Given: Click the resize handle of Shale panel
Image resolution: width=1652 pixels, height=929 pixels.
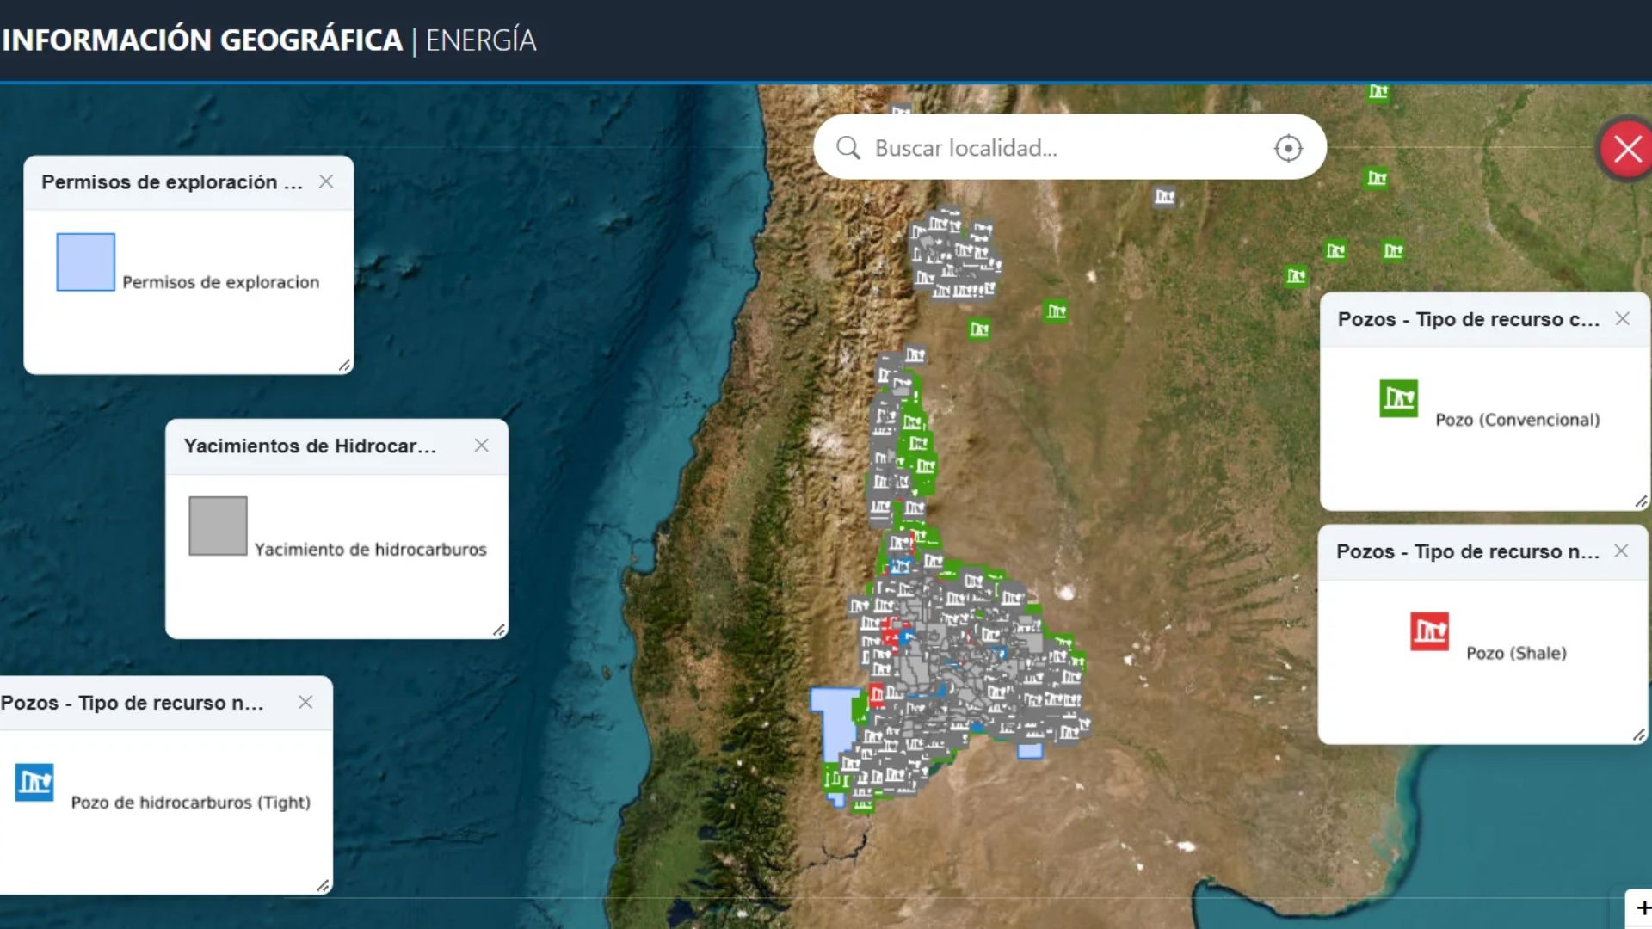Looking at the screenshot, I should pos(1639,735).
